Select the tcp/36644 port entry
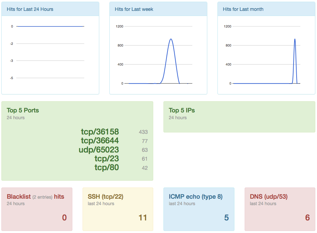This screenshot has height=233, width=317. point(100,141)
